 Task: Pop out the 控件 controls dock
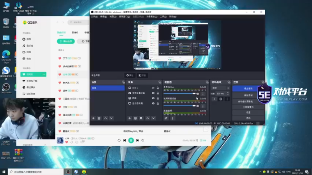tap(263, 82)
